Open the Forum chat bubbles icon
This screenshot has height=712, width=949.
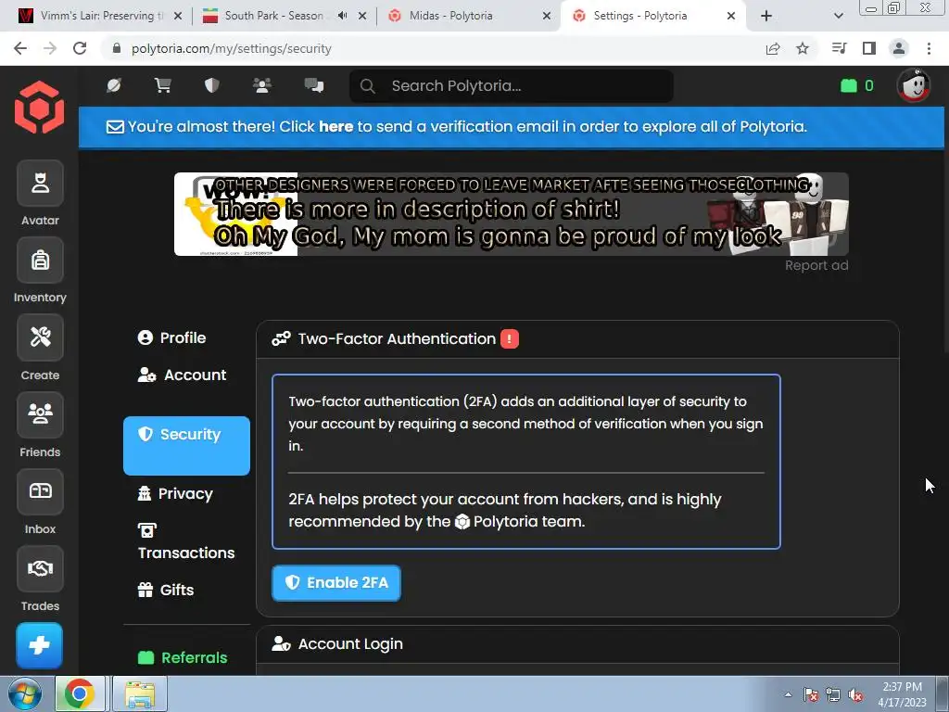(314, 86)
